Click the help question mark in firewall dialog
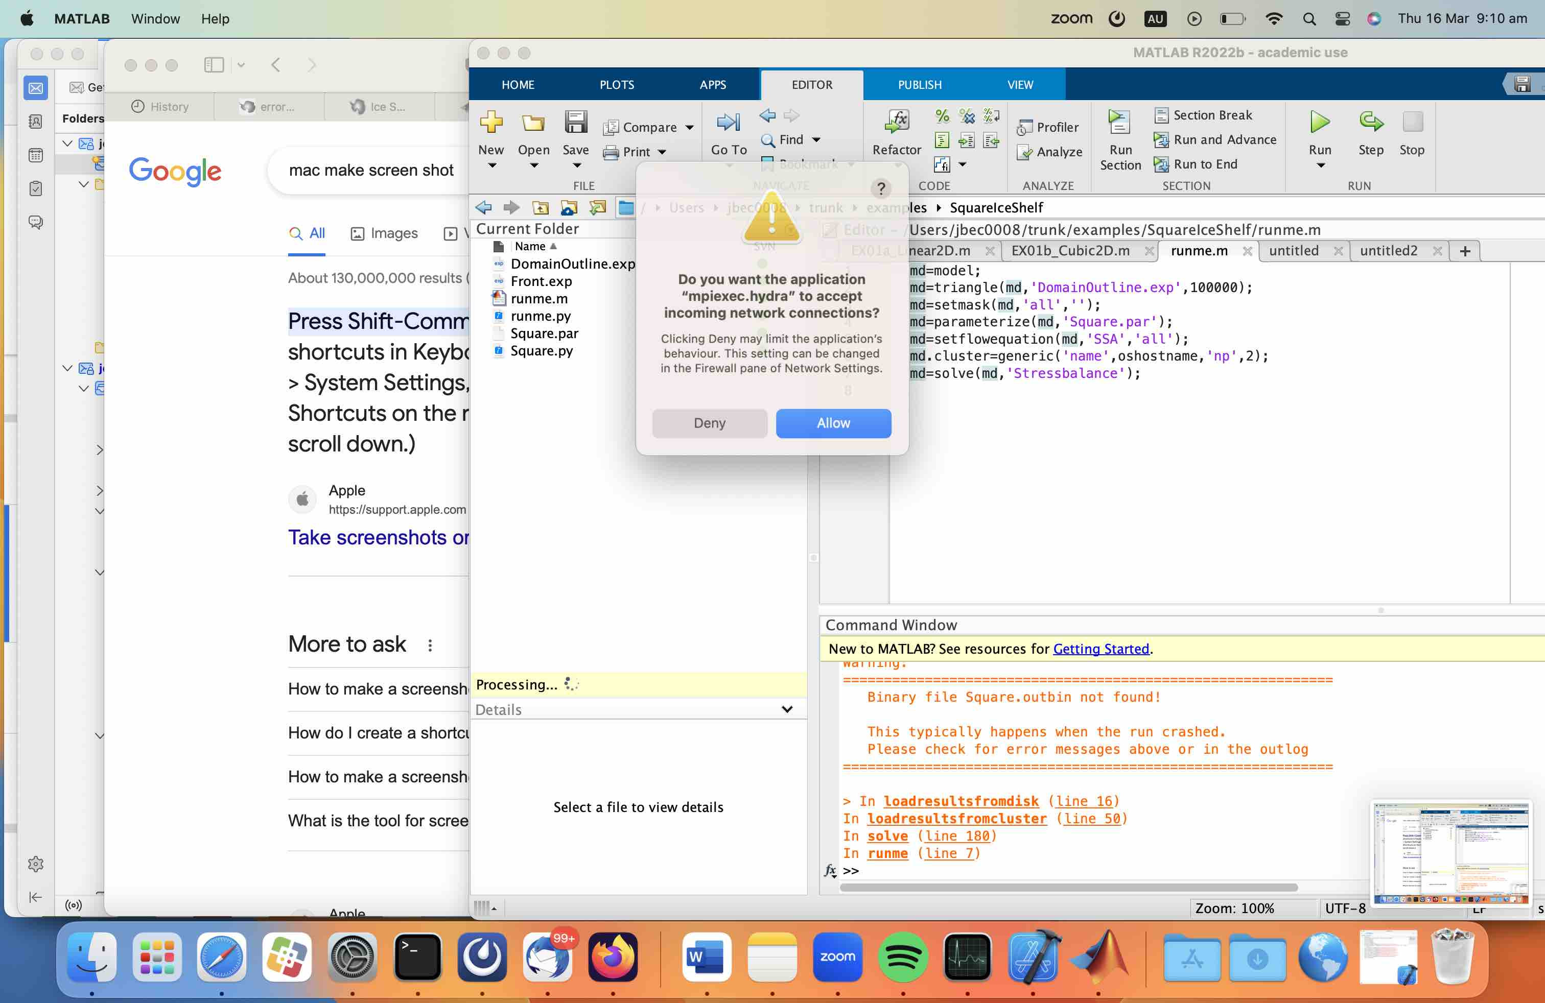Image resolution: width=1545 pixels, height=1003 pixels. 880,188
